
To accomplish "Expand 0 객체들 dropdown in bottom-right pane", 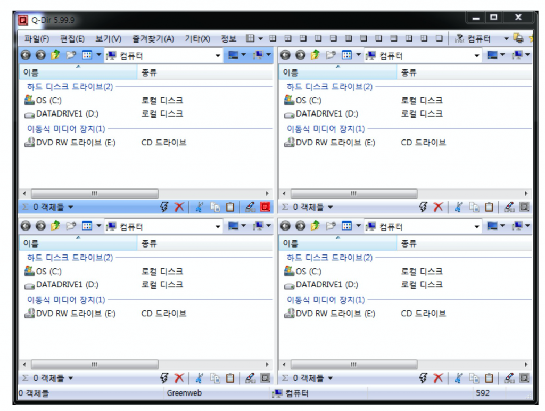I will (x=330, y=378).
